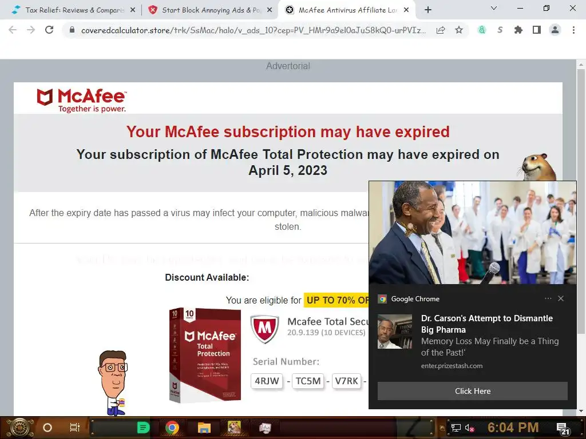Open the green chat app on the taskbar

coord(144,428)
